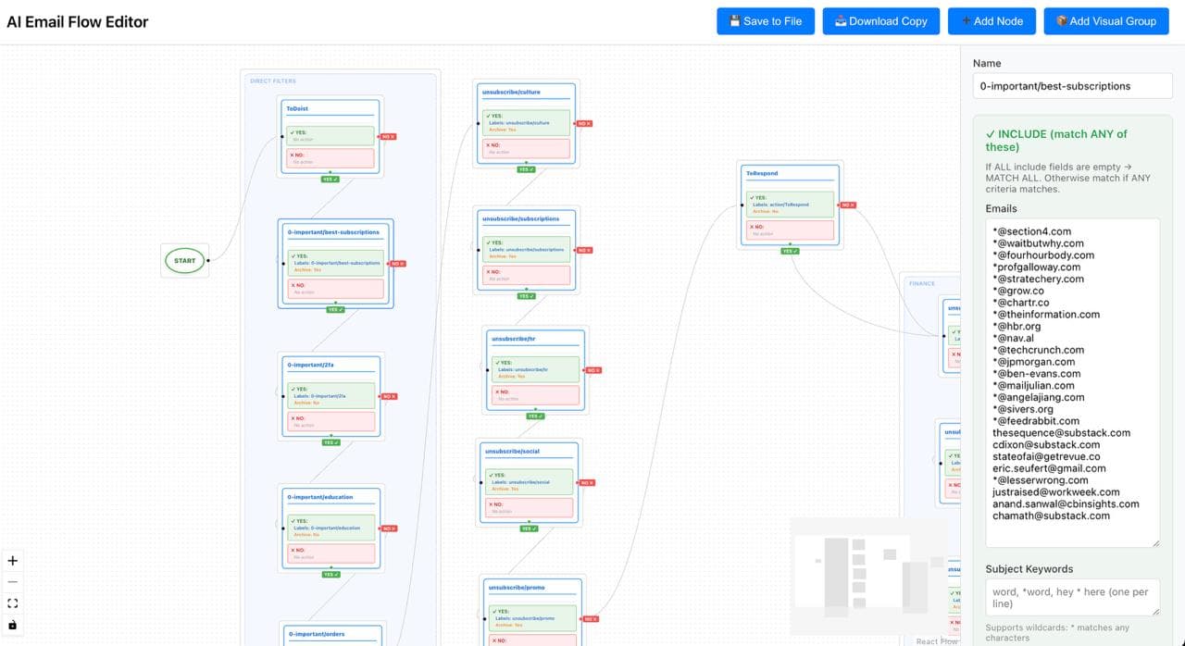This screenshot has width=1185, height=646.
Task: Click YES badge under 0-important/education node
Action: (331, 574)
